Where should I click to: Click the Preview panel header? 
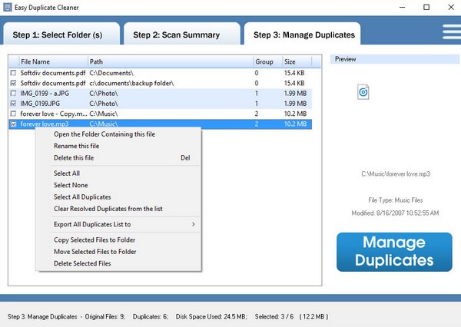pos(394,59)
